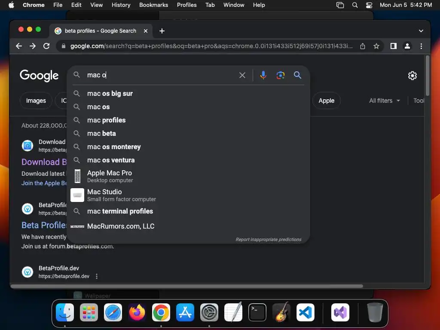The width and height of the screenshot is (440, 330).
Task: Select the Apple Mac Pro suggestion
Action: 188,176
